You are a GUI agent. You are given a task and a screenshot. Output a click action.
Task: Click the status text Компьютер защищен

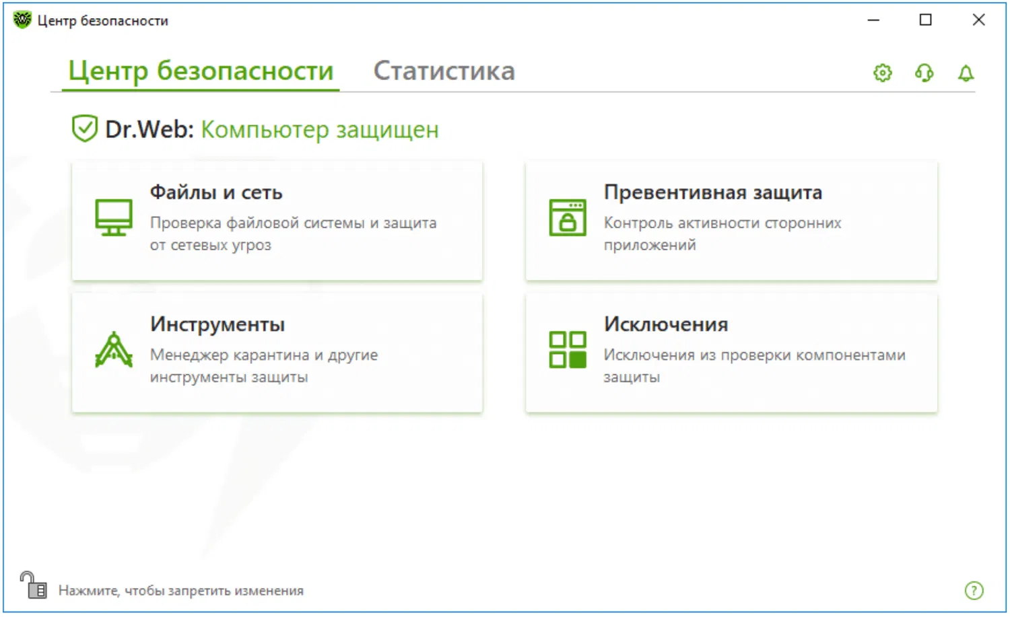[x=320, y=129]
